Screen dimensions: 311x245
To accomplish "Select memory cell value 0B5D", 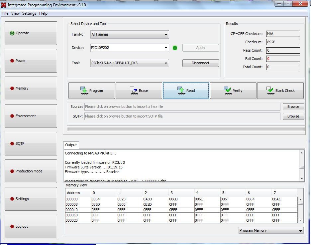I will tap(104, 204).
